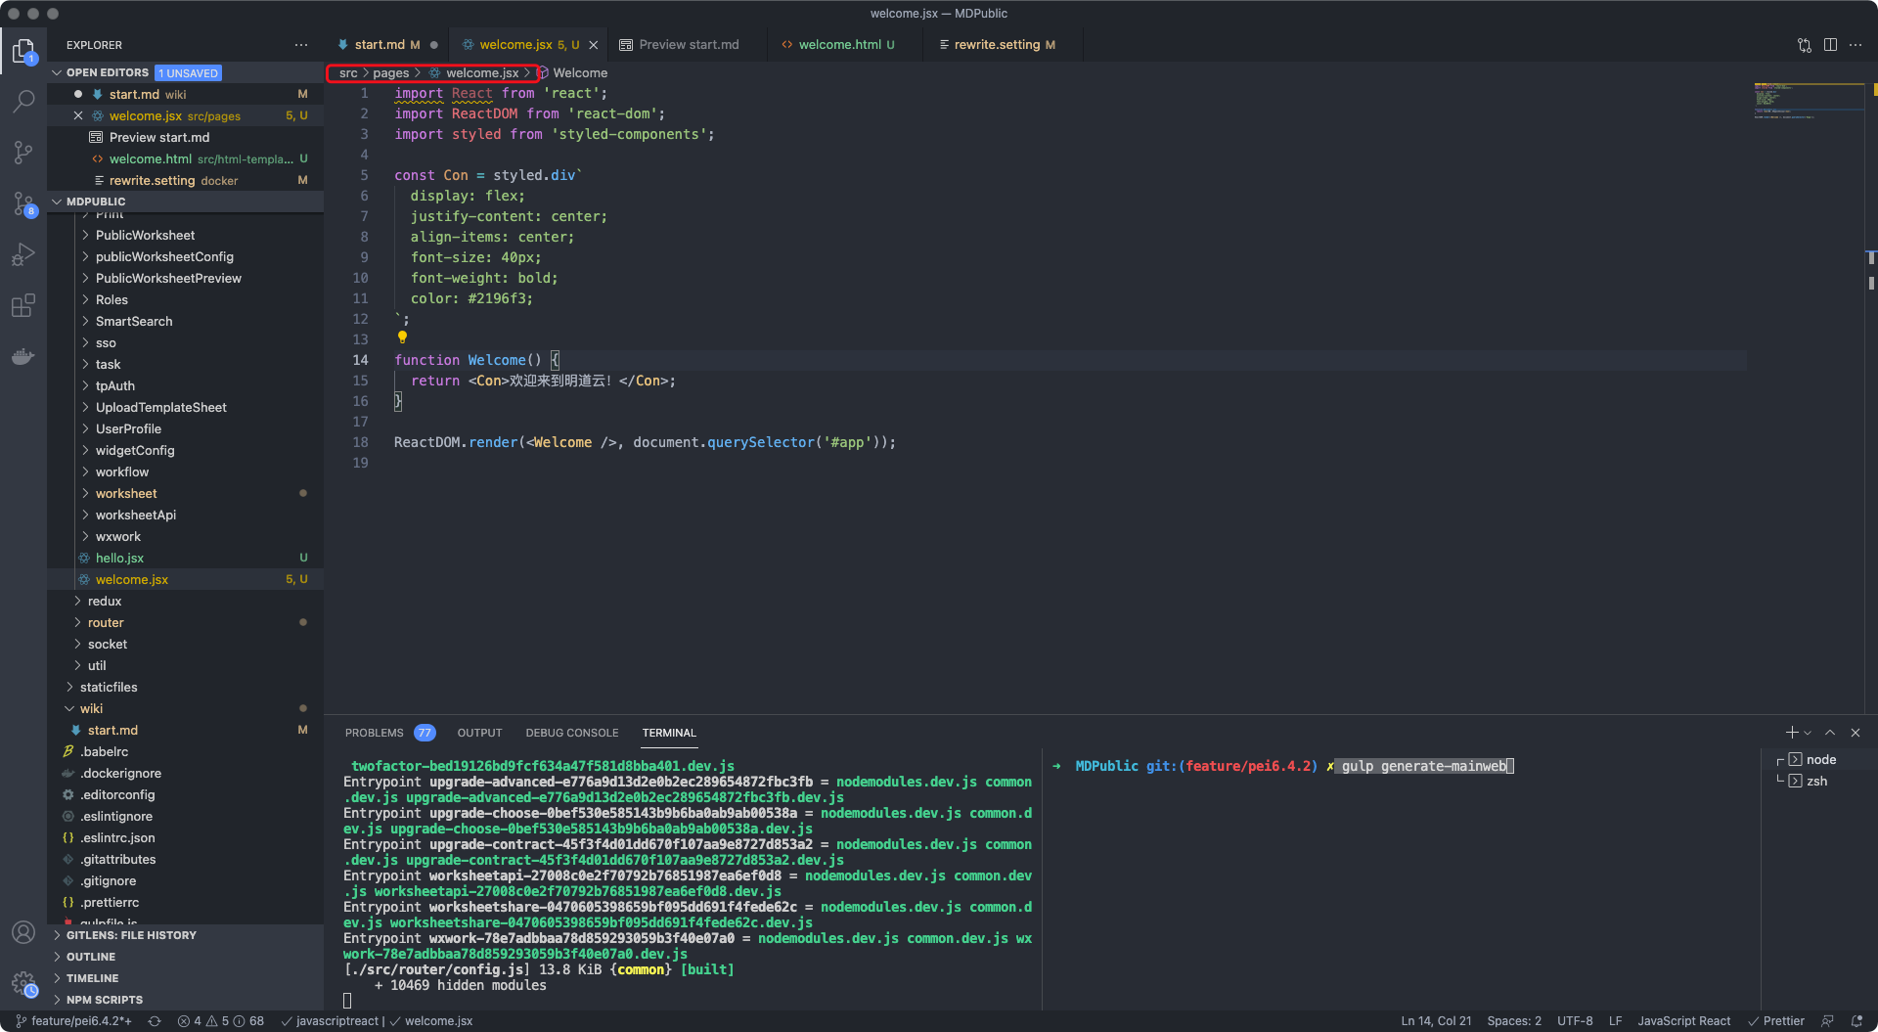
Task: Click the Spaces: 2 indentation selector
Action: pyautogui.click(x=1514, y=1021)
